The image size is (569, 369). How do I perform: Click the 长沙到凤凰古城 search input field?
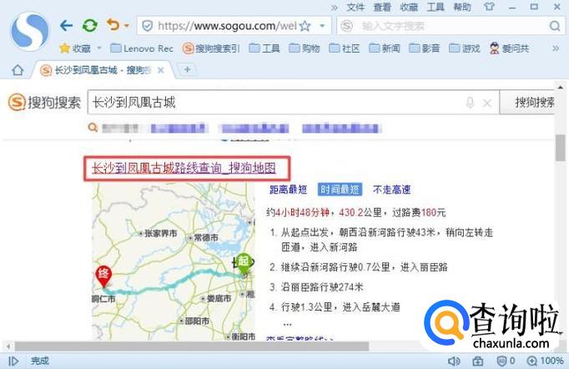[275, 103]
